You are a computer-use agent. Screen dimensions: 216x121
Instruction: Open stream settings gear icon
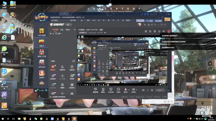152,90
